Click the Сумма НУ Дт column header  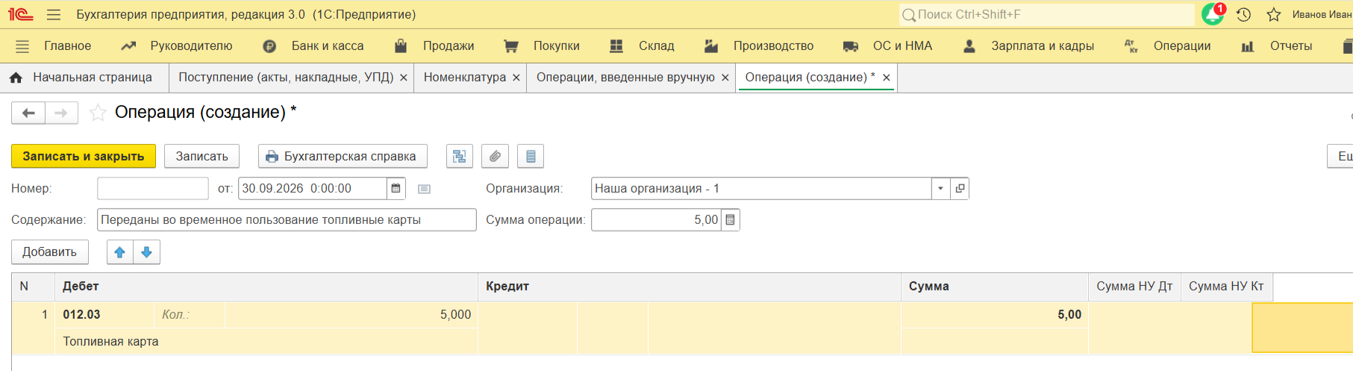pos(1134,286)
